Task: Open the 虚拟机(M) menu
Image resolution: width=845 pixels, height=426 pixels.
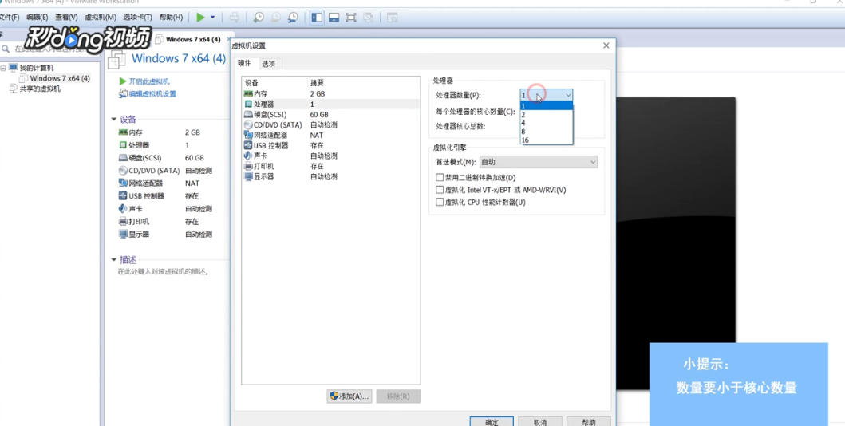Action: 101,18
